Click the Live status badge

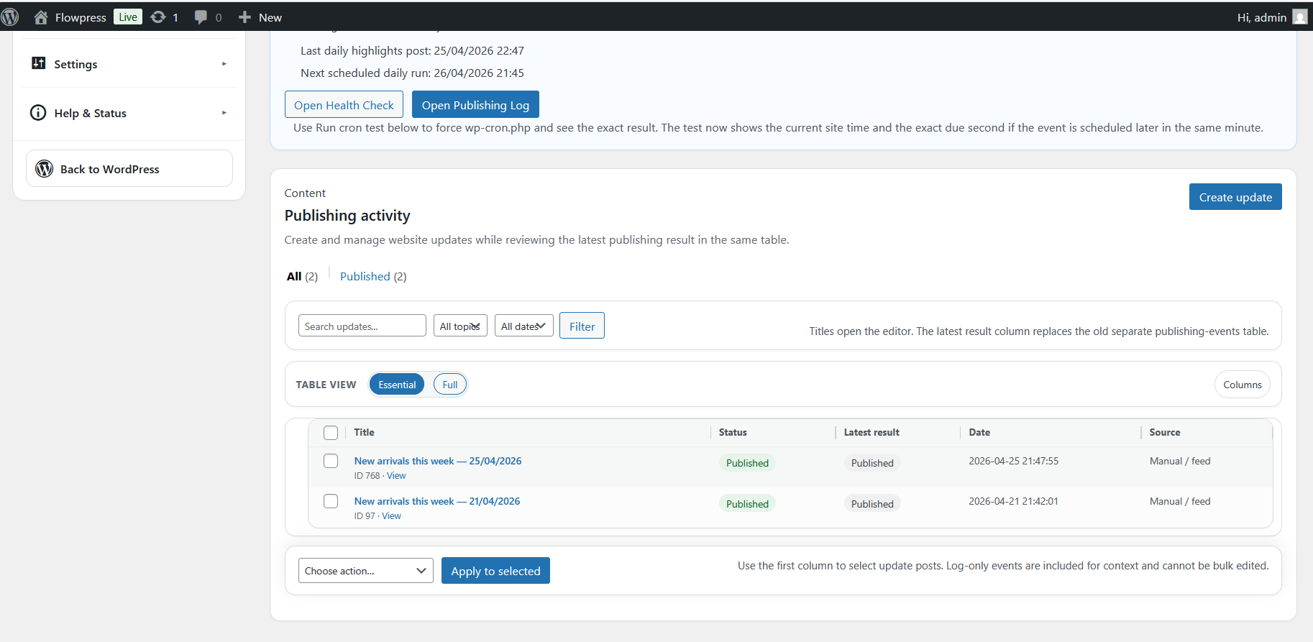click(x=128, y=17)
